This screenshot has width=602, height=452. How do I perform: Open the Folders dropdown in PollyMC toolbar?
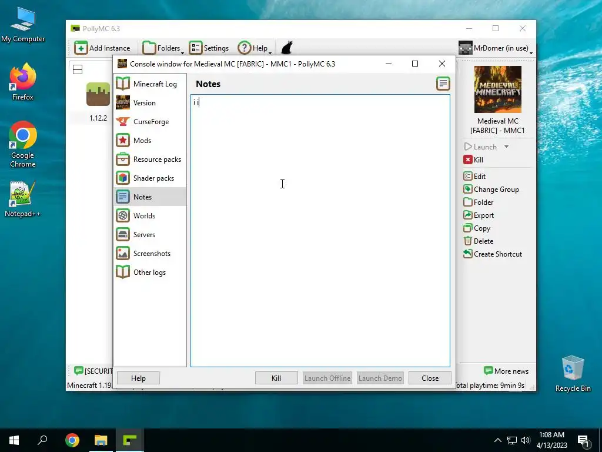[x=163, y=48]
